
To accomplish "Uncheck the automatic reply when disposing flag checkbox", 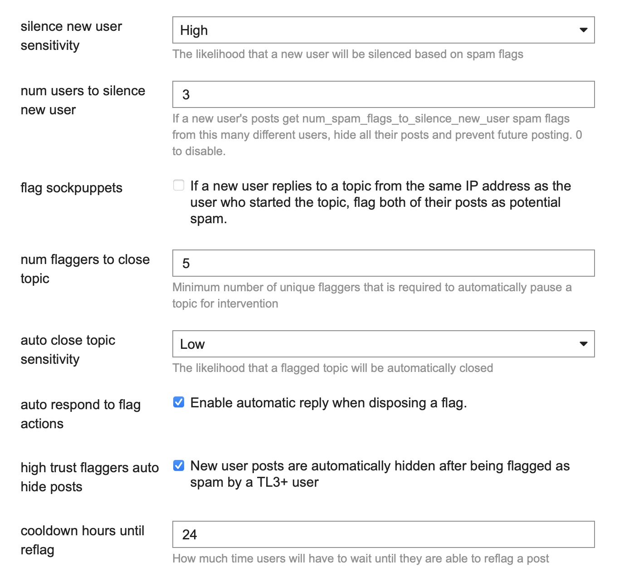I will 179,402.
